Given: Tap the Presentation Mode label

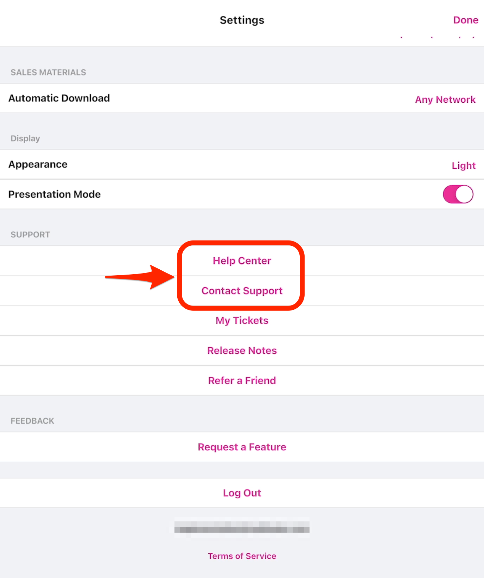Looking at the screenshot, I should click(55, 194).
